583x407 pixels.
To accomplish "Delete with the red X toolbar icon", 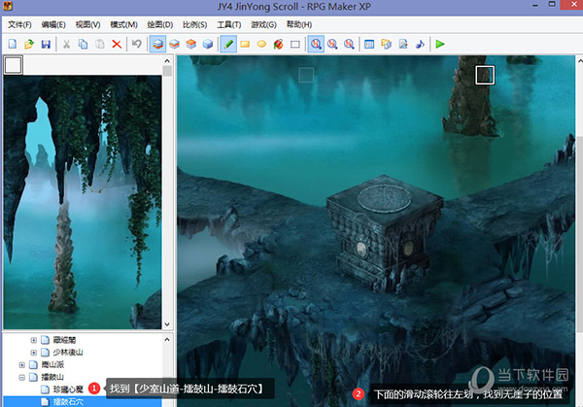I will [x=117, y=45].
